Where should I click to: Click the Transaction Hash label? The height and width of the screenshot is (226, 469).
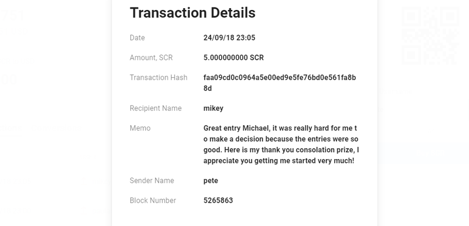(158, 78)
